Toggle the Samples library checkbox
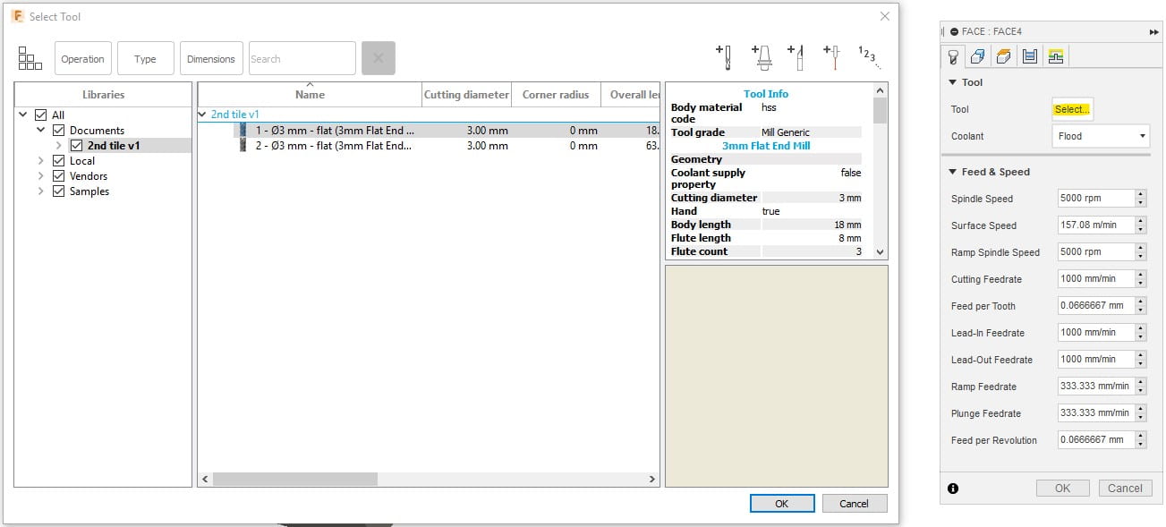Viewport: 1166px width, 527px height. (58, 191)
